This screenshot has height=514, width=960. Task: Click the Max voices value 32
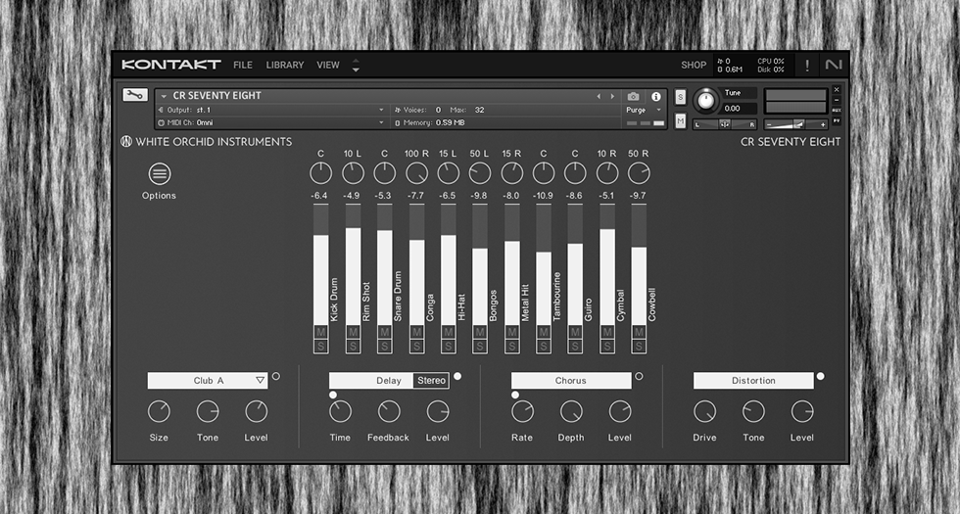pyautogui.click(x=479, y=110)
